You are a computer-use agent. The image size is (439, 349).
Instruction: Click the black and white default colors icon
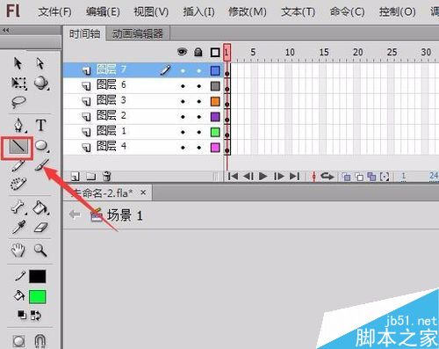(x=22, y=315)
